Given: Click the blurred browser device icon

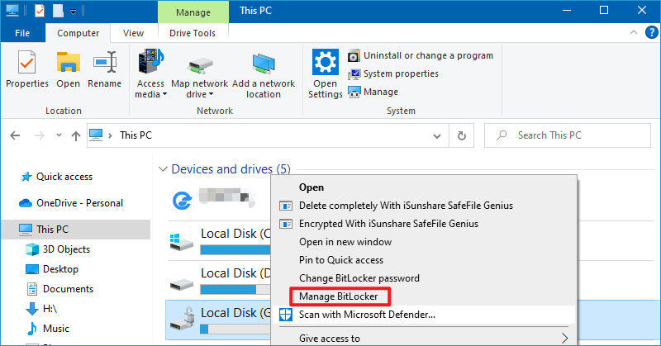Looking at the screenshot, I should (x=183, y=200).
